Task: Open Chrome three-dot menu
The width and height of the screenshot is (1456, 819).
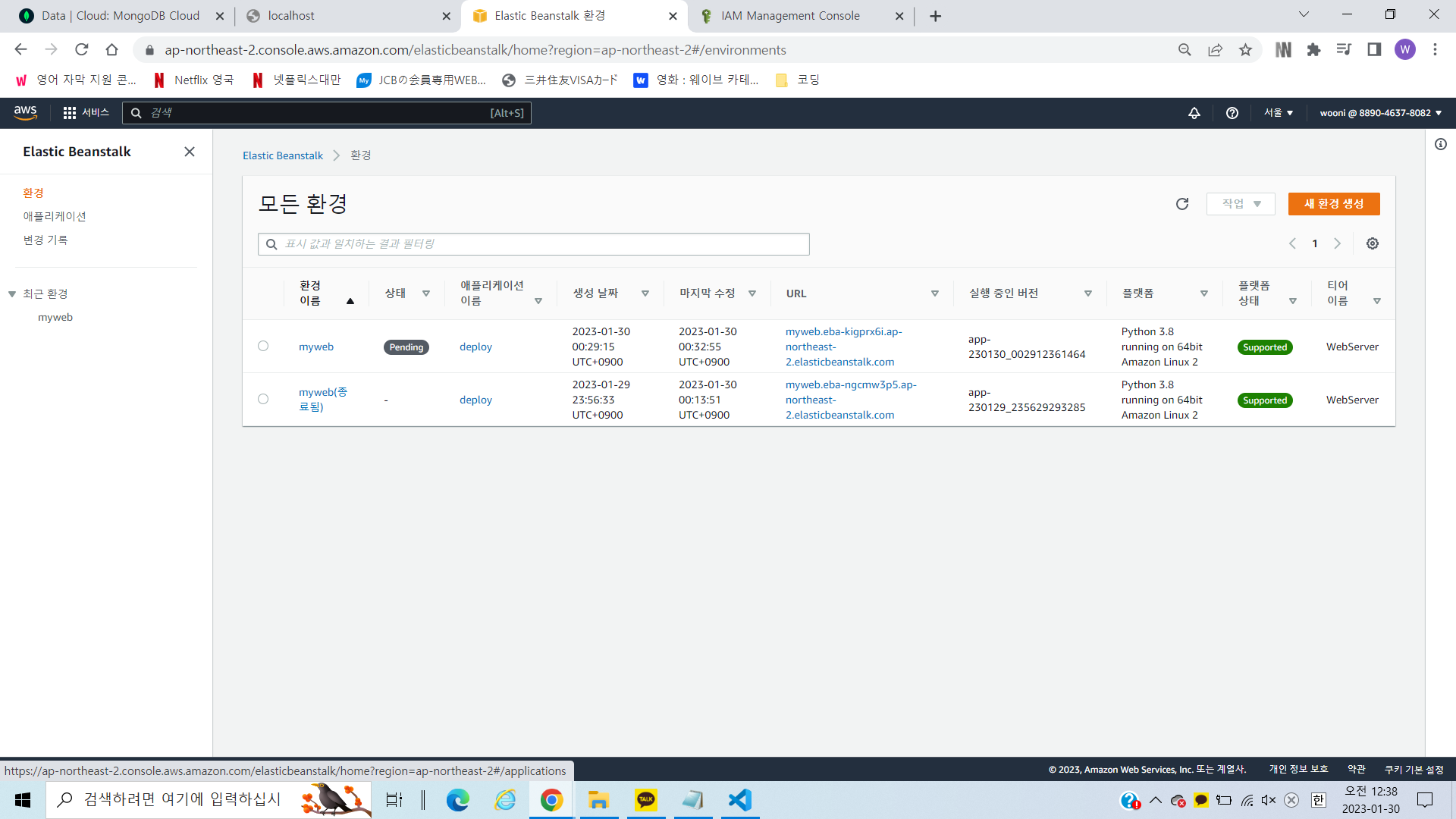Action: 1435,50
